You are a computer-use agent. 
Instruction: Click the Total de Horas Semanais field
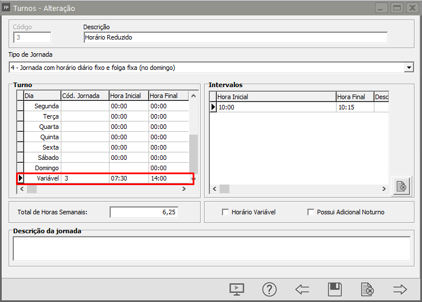coord(144,212)
